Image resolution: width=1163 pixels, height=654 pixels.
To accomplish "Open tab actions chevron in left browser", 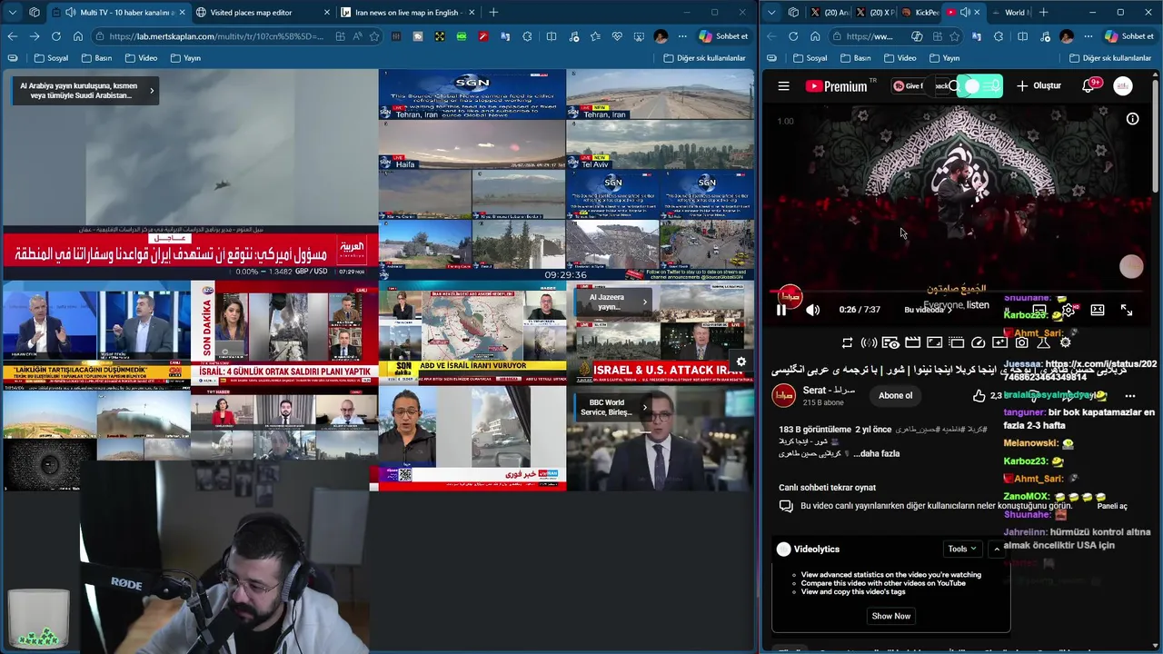I will [x=12, y=13].
